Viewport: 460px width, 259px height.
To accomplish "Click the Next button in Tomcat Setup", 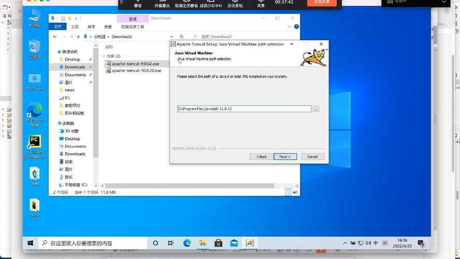I will 285,156.
